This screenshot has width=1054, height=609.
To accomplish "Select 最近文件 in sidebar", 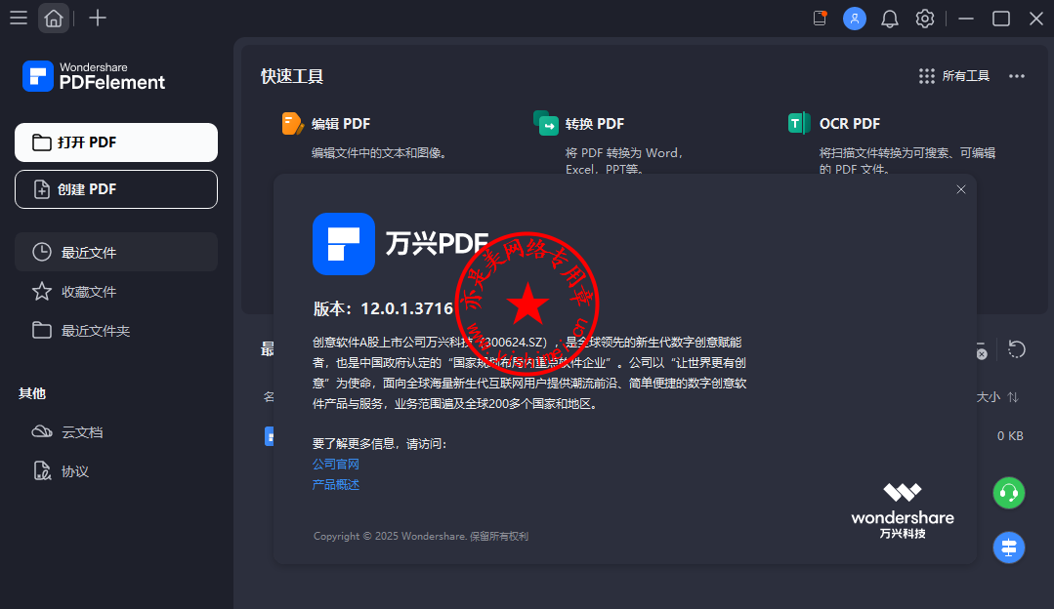I will coord(116,252).
